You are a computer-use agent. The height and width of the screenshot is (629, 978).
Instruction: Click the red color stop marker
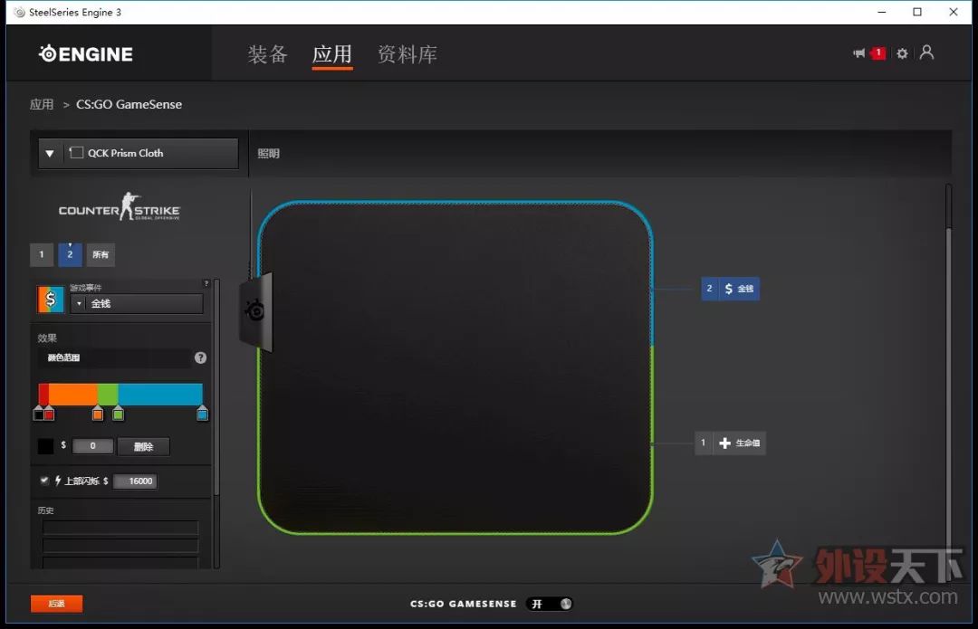point(49,414)
